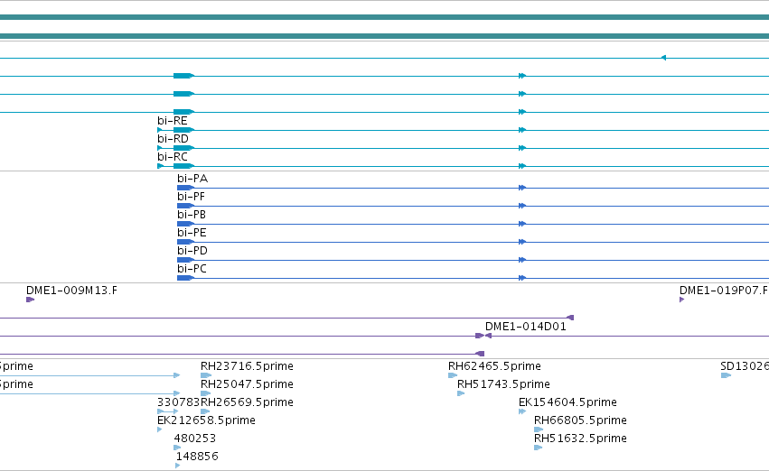
Task: Click the blue exon box under bi-PA
Action: [x=185, y=188]
